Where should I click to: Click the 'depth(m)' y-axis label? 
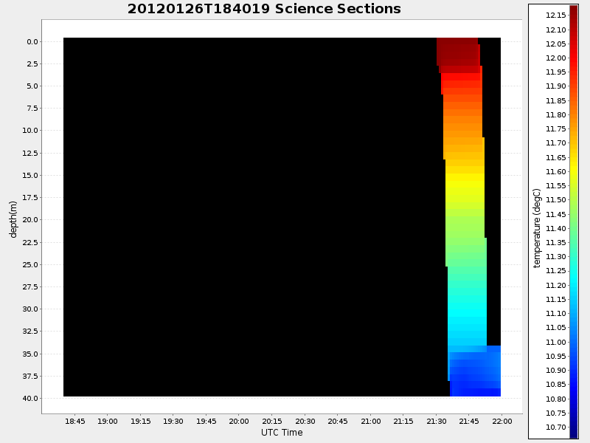coord(13,219)
